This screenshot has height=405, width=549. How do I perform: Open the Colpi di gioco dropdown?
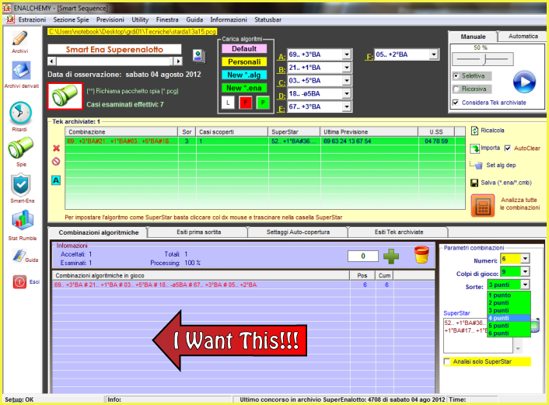coord(525,271)
